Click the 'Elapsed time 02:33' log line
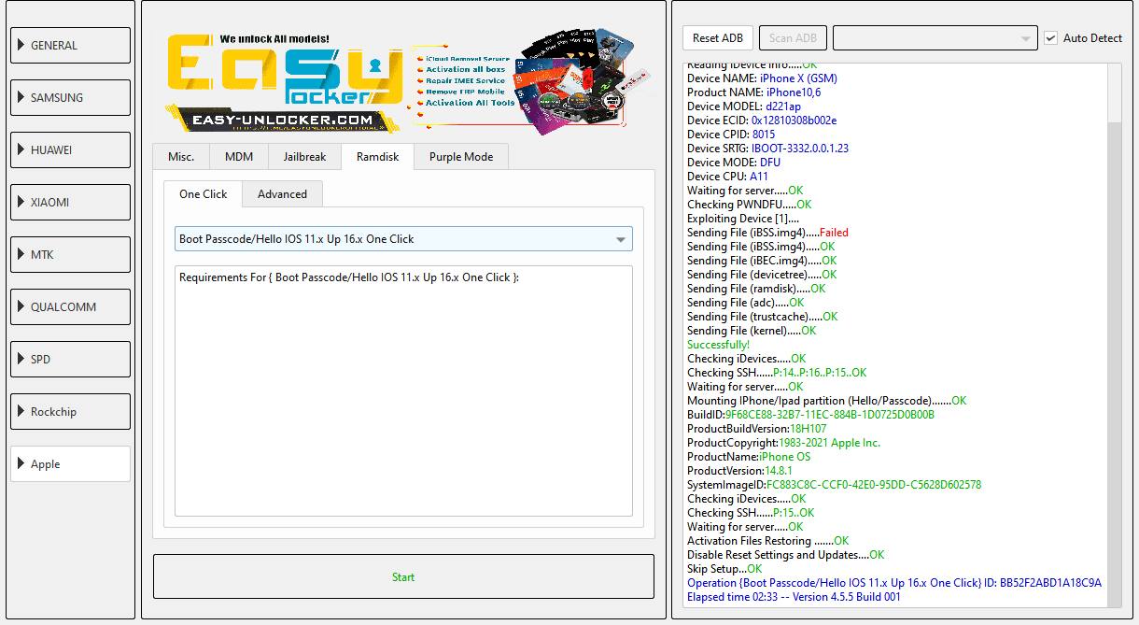 click(x=794, y=596)
